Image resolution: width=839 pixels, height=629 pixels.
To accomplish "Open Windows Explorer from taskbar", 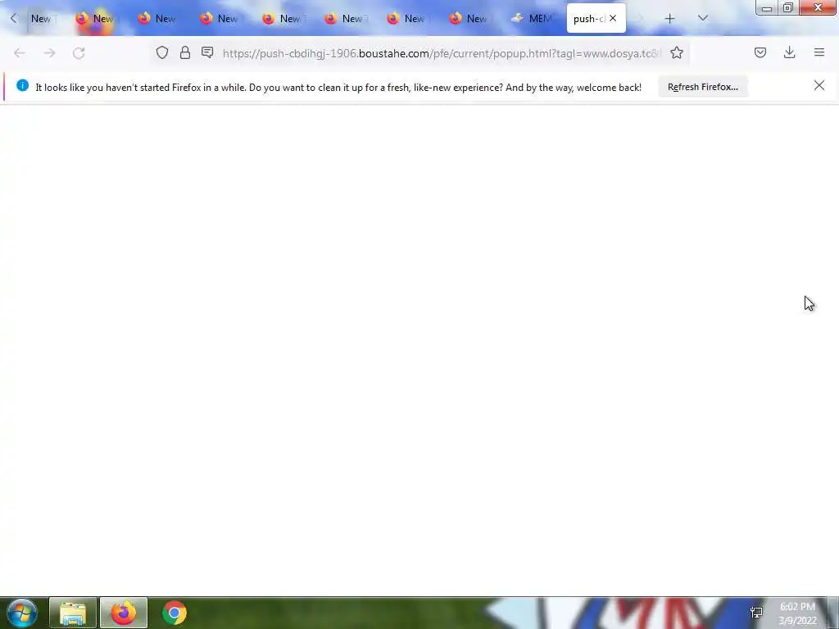I will (x=73, y=613).
